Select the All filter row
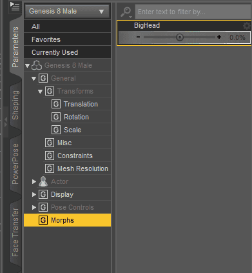The width and height of the screenshot is (252, 273). click(67, 26)
